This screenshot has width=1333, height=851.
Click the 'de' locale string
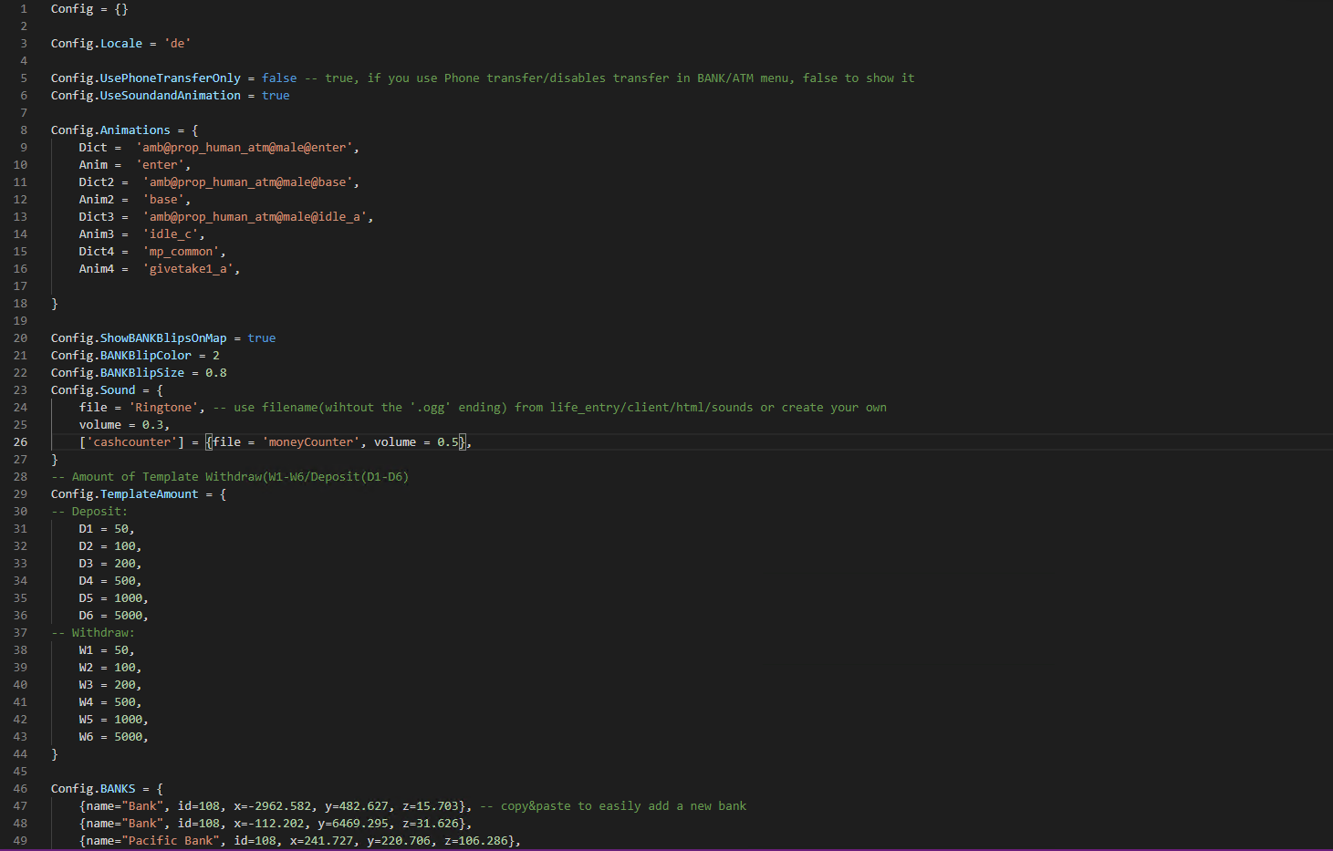pos(177,44)
